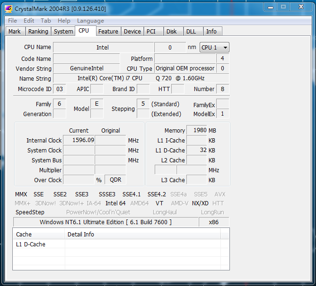Viewport: 316px width, 286px height.
Task: Click the Intel 64 feature label
Action: coord(115,203)
